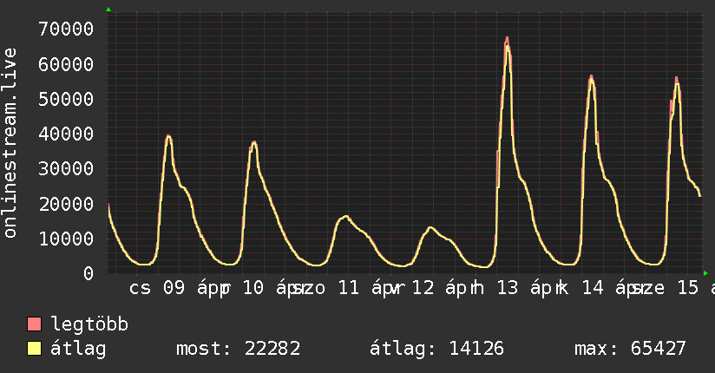Click the 50000 y-axis label
The image size is (715, 373).
point(66,99)
